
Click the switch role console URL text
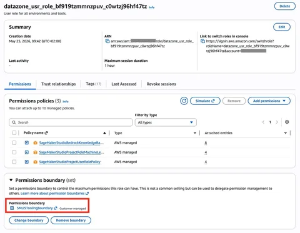coord(247,46)
